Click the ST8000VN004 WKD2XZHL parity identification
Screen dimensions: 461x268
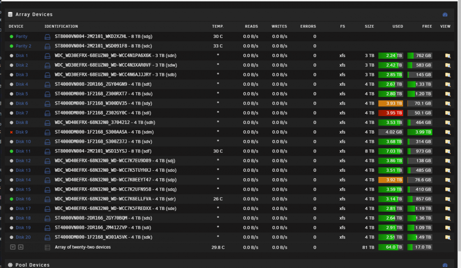[103, 36]
